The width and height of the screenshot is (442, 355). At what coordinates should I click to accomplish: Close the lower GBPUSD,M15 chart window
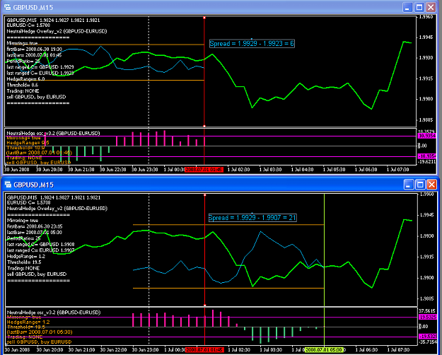[x=432, y=185]
